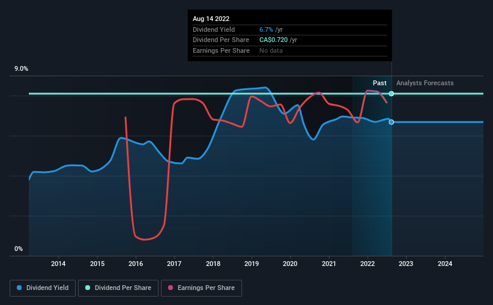
Task: Click the pink Earnings Per Share legend dot
Action: [x=171, y=288]
